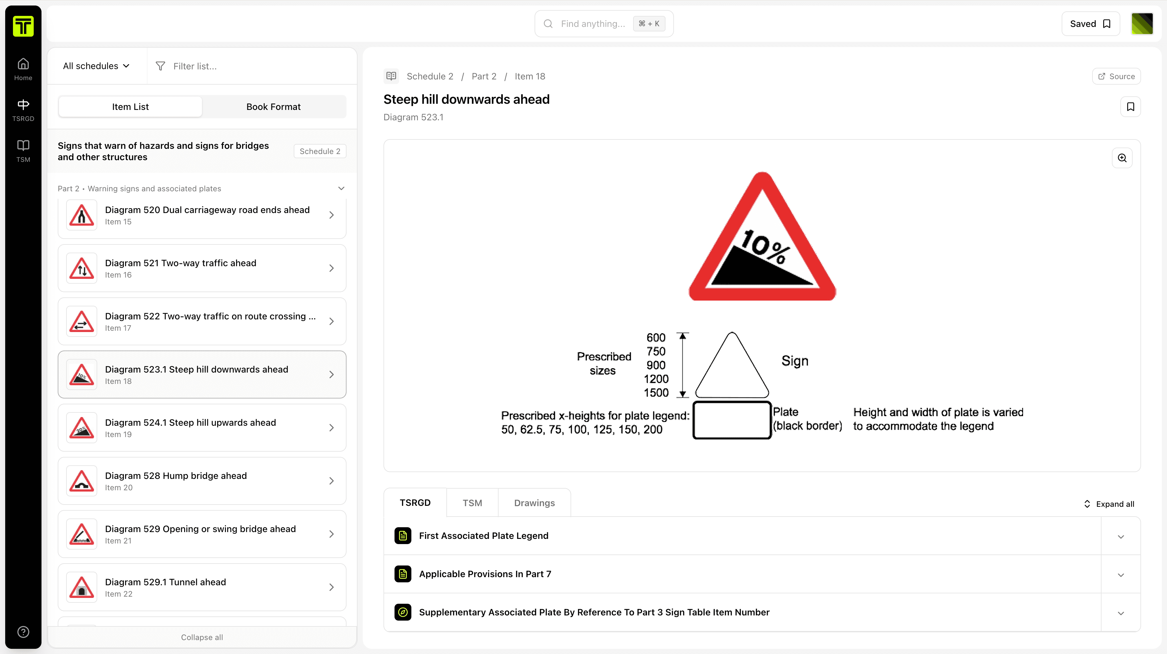Open the user profile avatar
Screen dimensions: 1167x654
tap(1142, 24)
